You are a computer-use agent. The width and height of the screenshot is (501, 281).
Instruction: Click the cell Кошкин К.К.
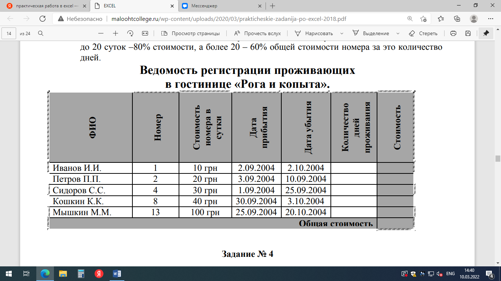(x=91, y=201)
